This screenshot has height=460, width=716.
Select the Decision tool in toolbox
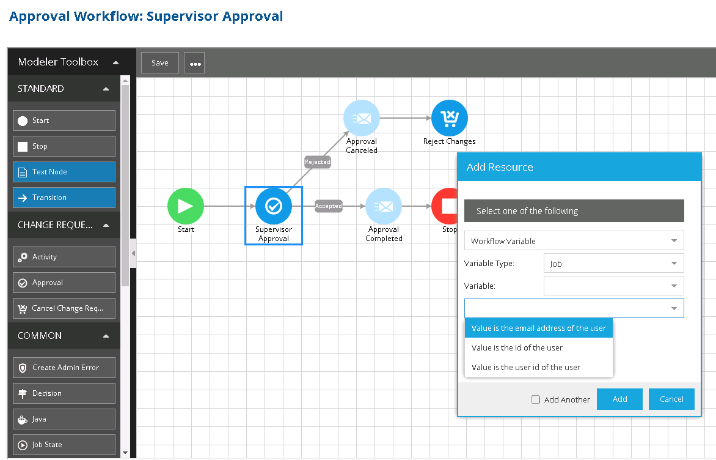(x=64, y=393)
